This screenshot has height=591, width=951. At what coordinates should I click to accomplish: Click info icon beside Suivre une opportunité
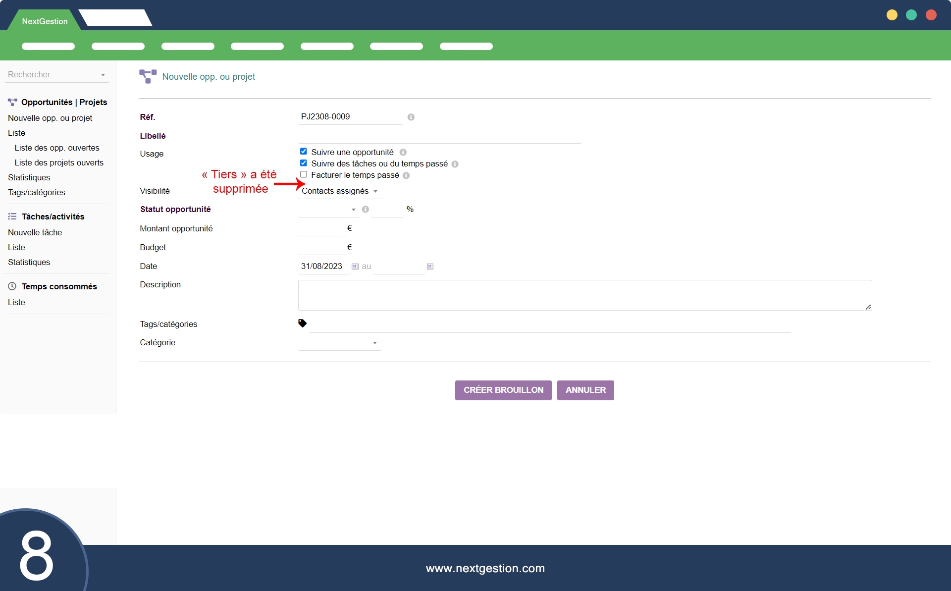(x=403, y=153)
